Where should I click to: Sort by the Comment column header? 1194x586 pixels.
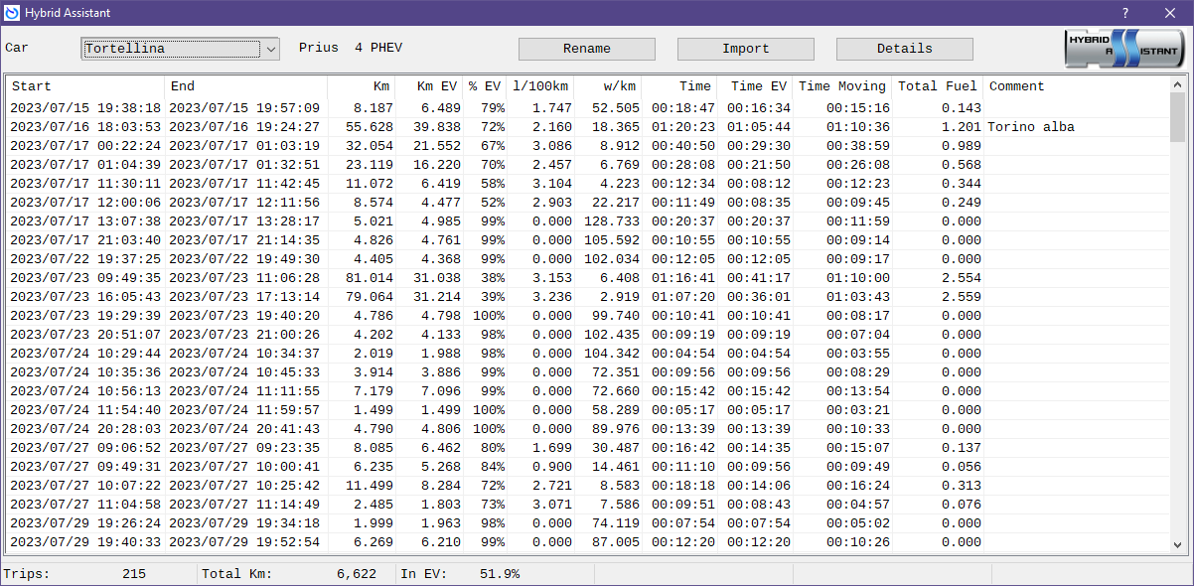pos(1077,86)
